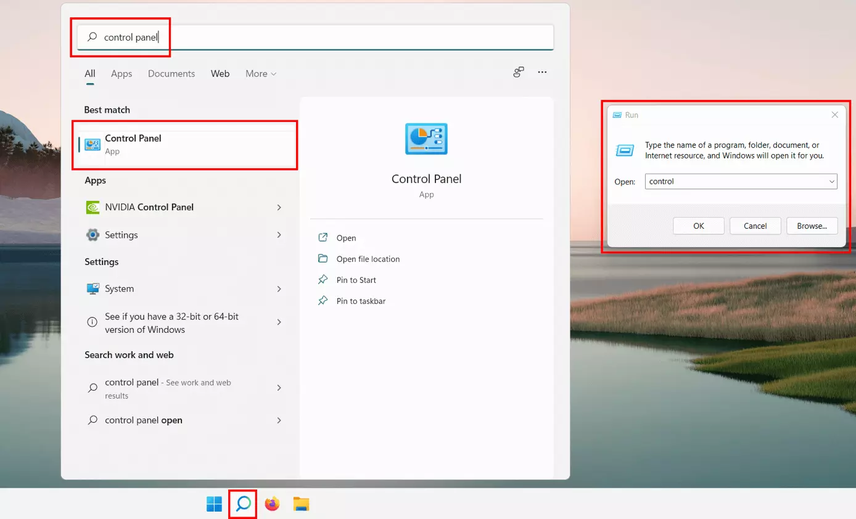The height and width of the screenshot is (519, 856).
Task: Choose Pin to taskbar action
Action: click(x=361, y=301)
